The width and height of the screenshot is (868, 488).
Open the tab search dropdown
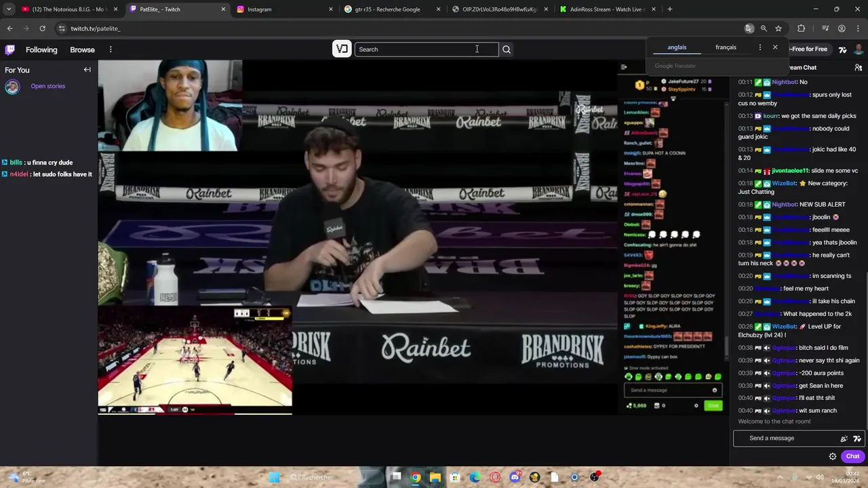pyautogui.click(x=9, y=9)
